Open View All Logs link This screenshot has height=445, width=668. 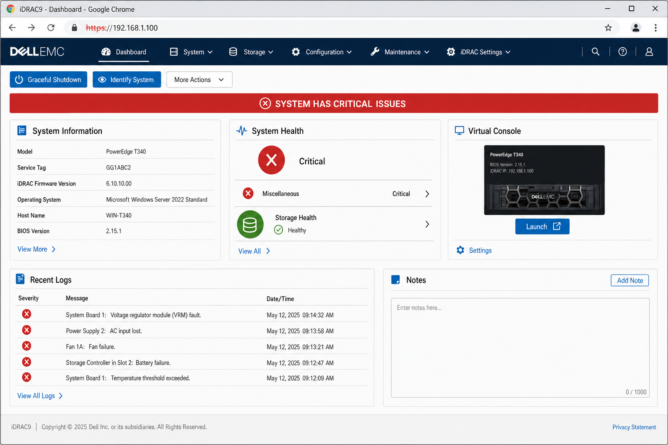coord(40,395)
